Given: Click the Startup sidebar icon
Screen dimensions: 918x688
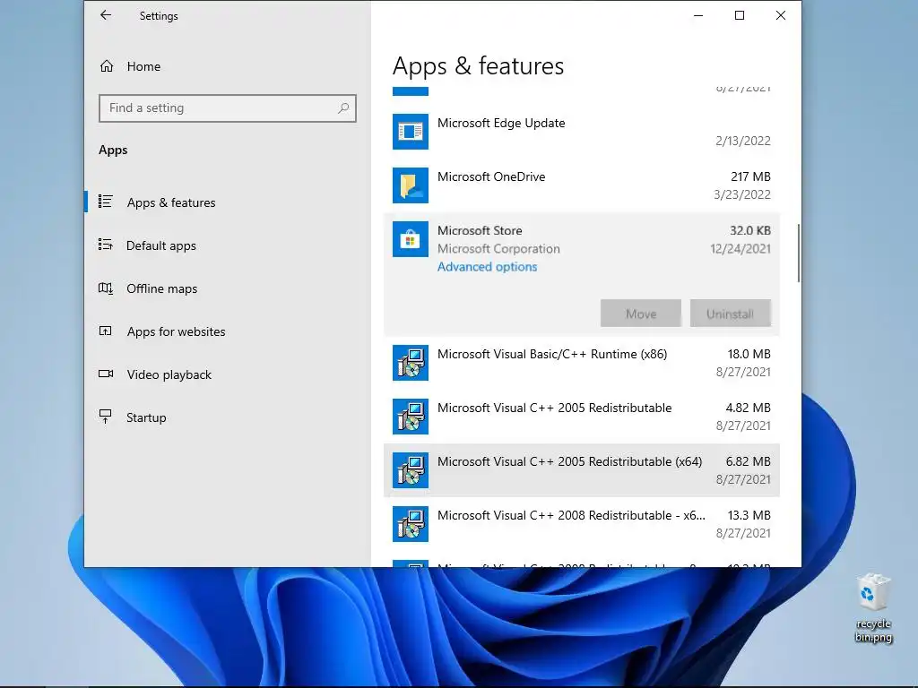Looking at the screenshot, I should tap(106, 417).
